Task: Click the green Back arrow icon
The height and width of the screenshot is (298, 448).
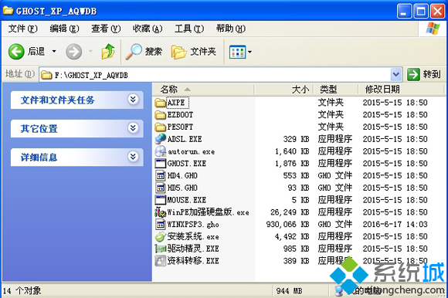Action: pos(16,52)
